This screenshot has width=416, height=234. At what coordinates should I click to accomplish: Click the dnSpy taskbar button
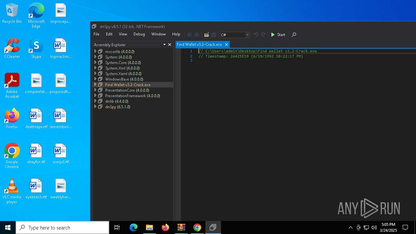click(213, 227)
